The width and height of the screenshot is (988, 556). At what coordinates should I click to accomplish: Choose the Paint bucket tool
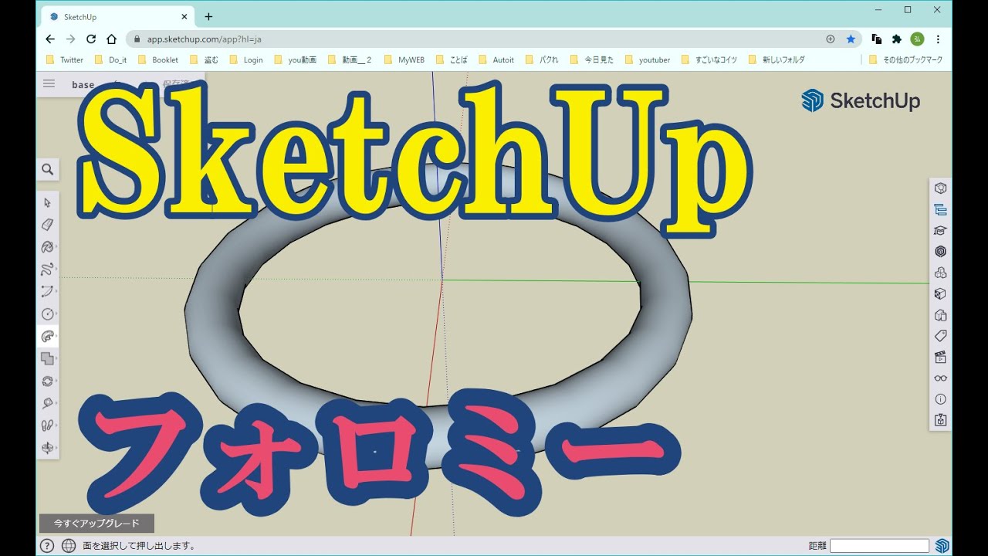click(x=48, y=247)
